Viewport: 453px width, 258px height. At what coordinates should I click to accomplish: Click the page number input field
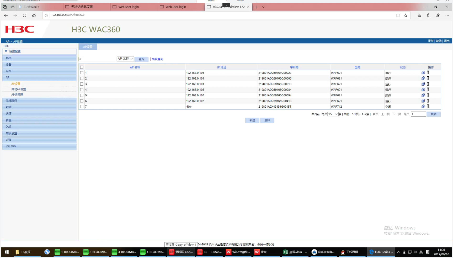point(418,114)
